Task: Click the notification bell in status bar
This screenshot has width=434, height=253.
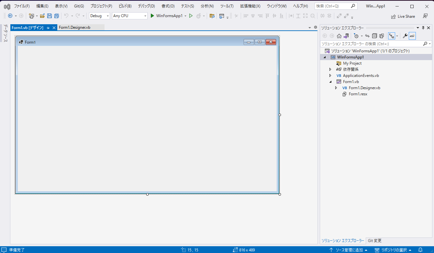Action: click(x=421, y=250)
